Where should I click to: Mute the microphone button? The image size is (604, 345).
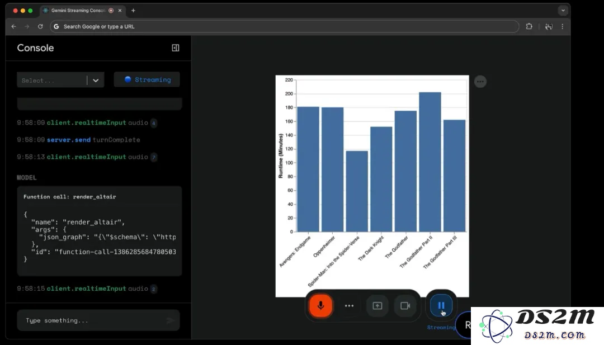point(320,306)
